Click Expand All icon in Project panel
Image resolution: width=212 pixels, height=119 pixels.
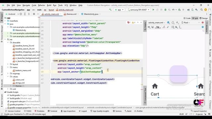click(25, 14)
